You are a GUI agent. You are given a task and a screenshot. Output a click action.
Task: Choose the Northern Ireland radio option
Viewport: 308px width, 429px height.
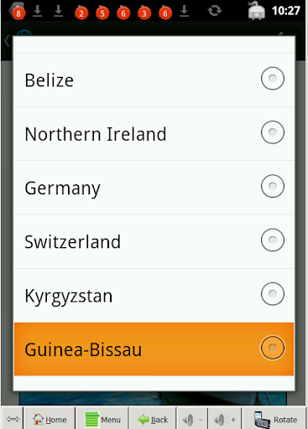click(273, 132)
